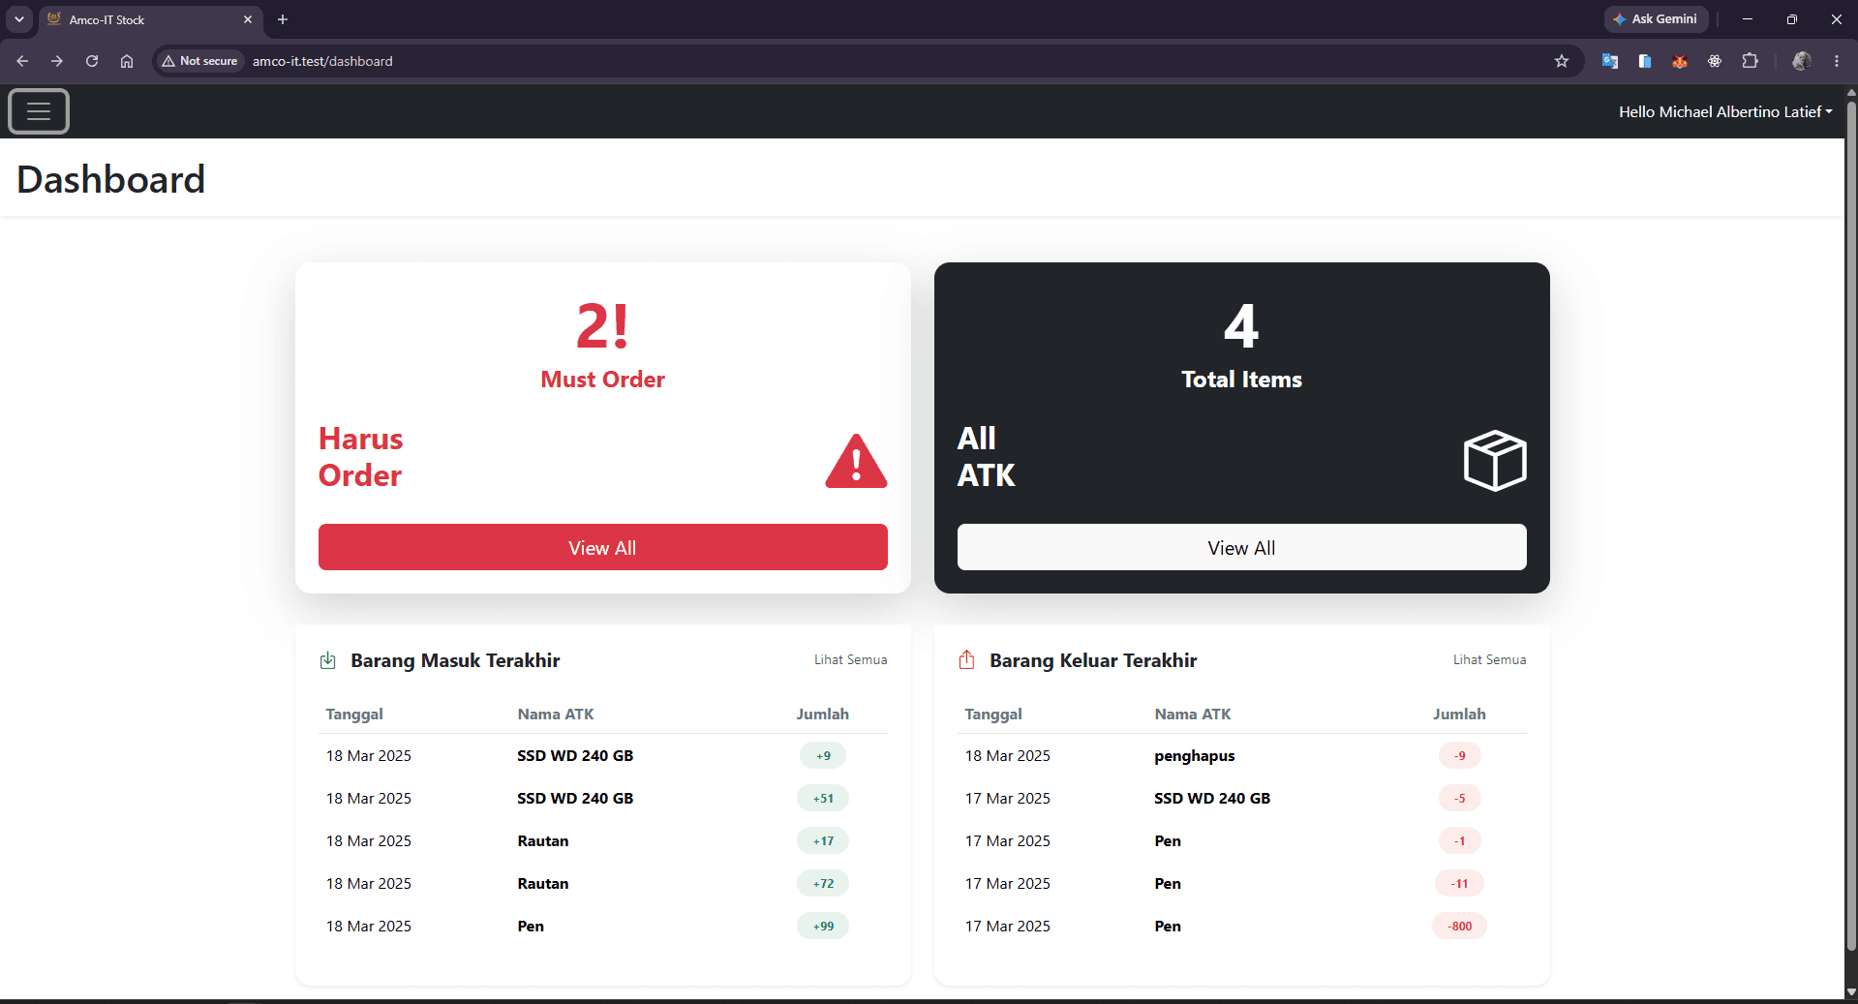Image resolution: width=1858 pixels, height=1004 pixels.
Task: Open the Extensions puzzle menu
Action: 1750,61
